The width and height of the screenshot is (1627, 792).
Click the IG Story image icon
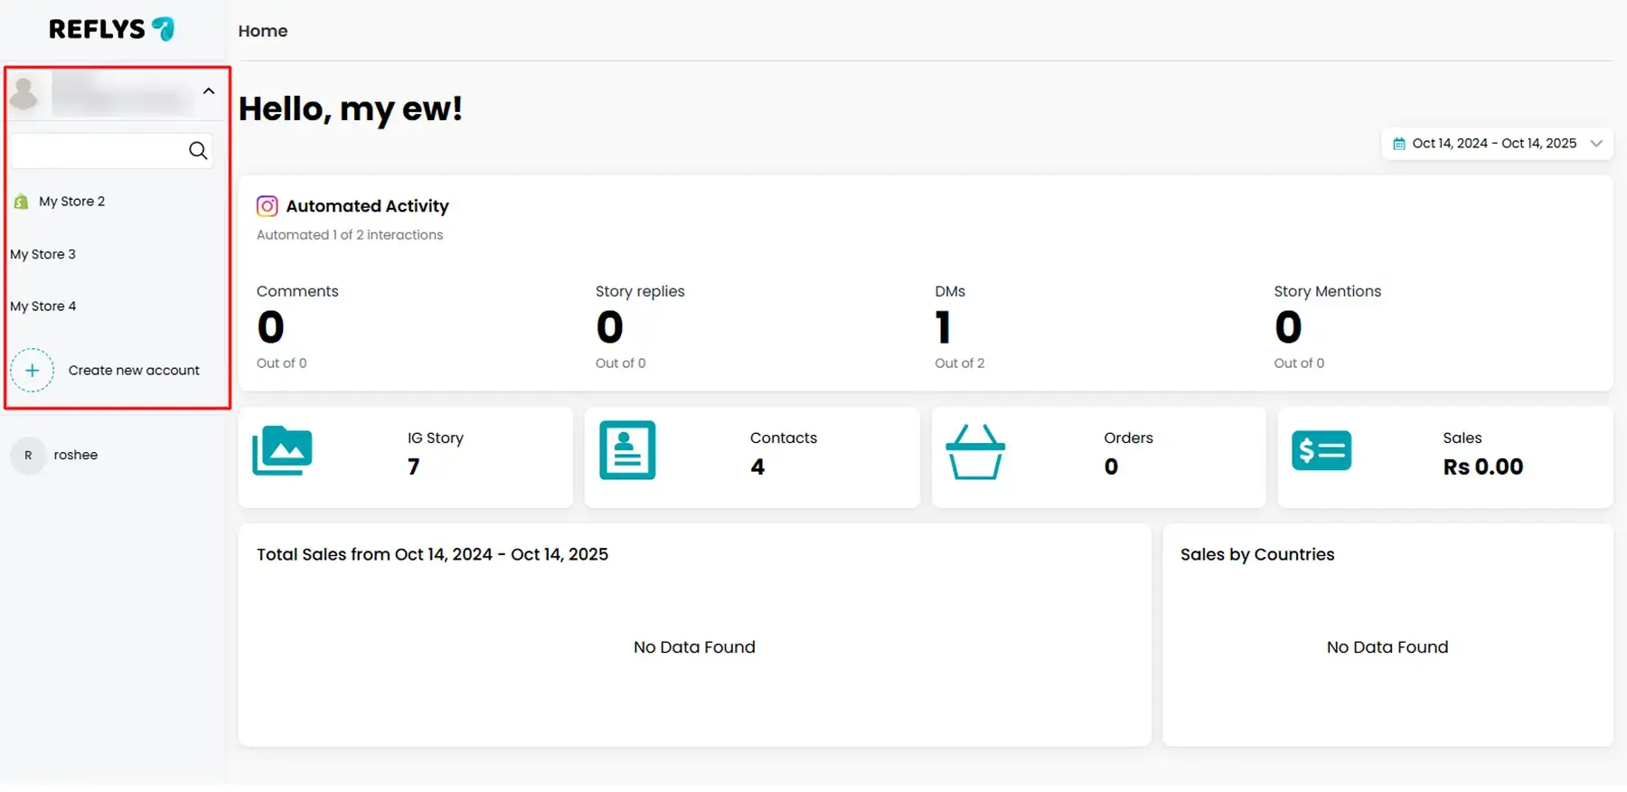coord(282,450)
